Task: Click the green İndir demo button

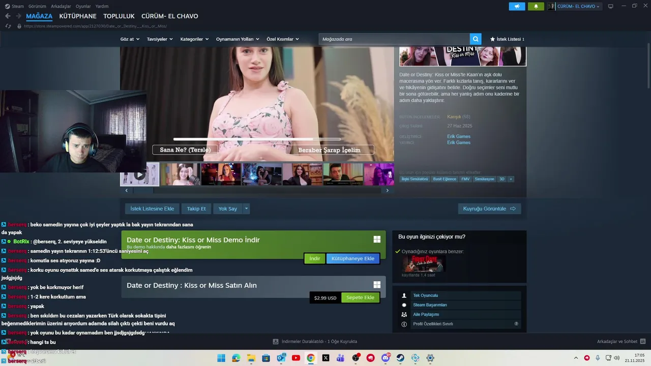Action: coord(315,258)
